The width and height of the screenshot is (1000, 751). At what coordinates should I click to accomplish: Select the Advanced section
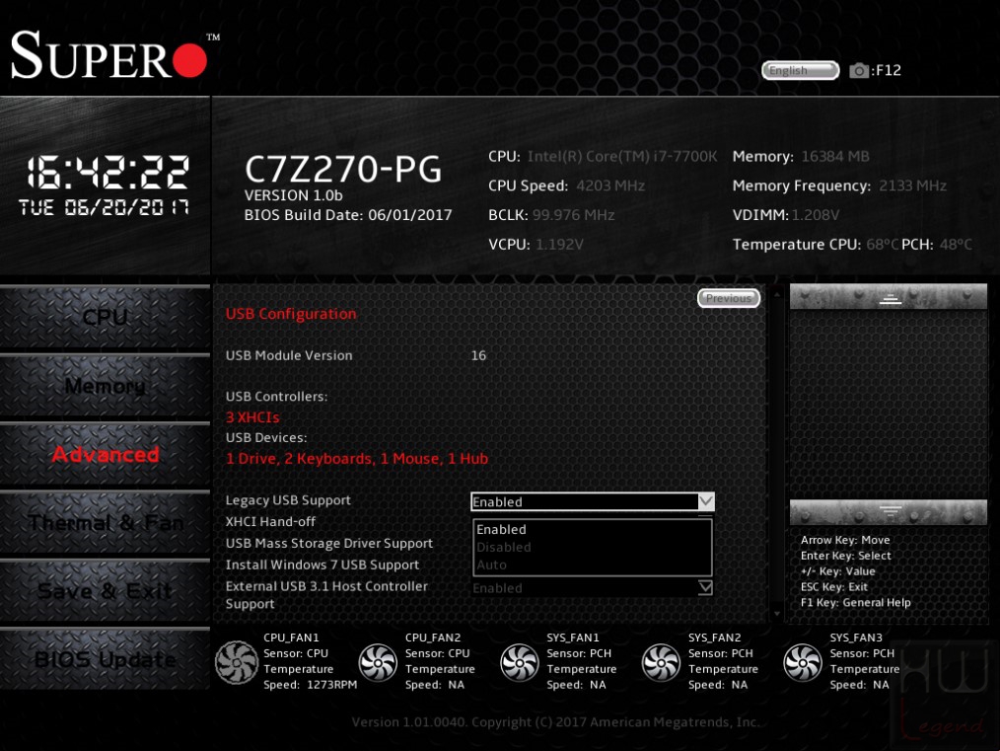[106, 454]
